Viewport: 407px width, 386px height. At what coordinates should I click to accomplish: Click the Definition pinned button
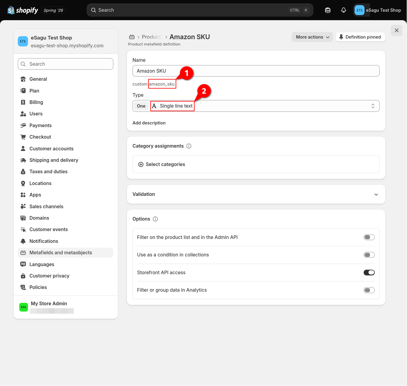click(360, 37)
